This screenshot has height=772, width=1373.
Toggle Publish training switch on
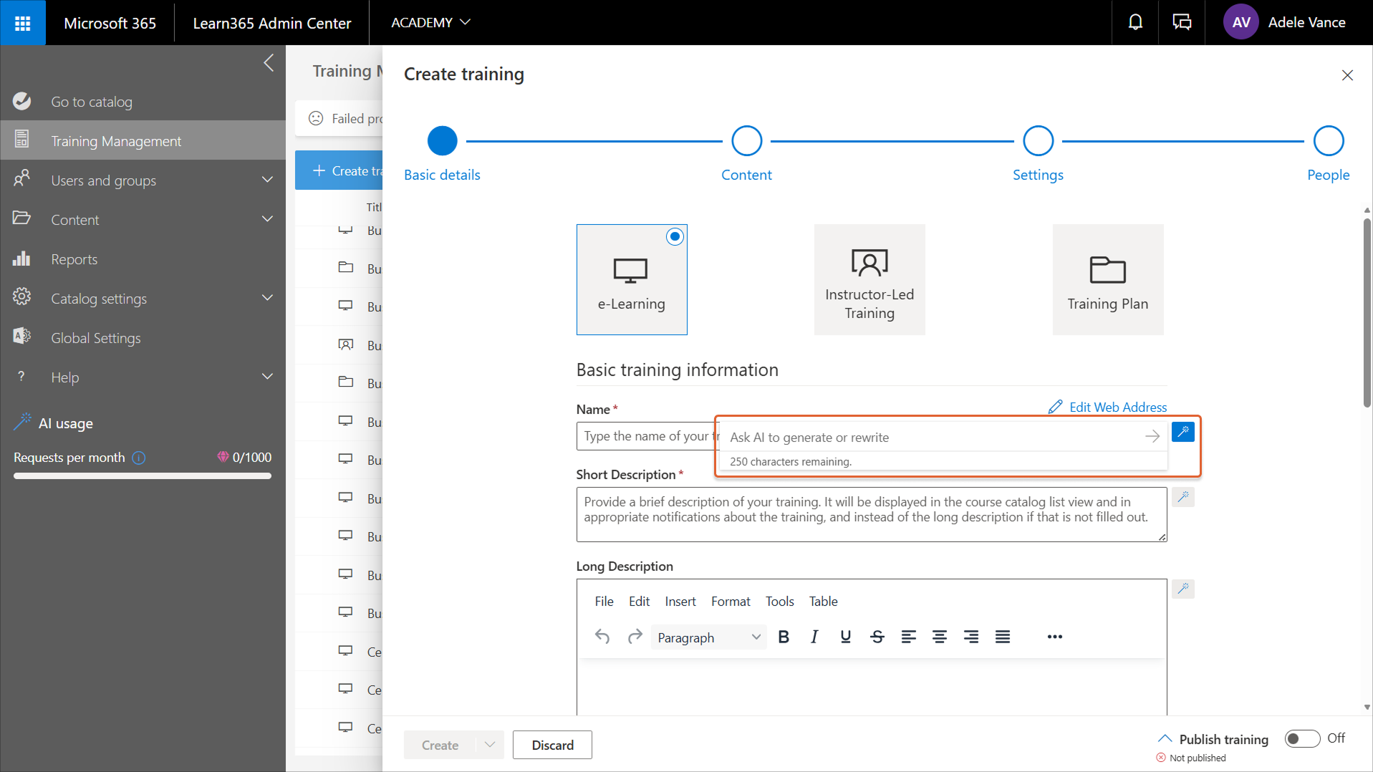tap(1301, 738)
